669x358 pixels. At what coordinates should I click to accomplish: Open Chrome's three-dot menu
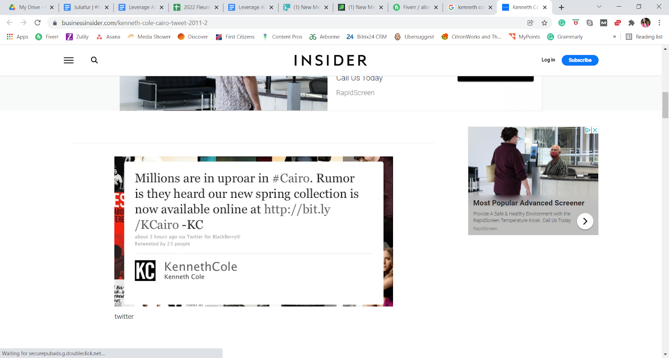pyautogui.click(x=659, y=23)
